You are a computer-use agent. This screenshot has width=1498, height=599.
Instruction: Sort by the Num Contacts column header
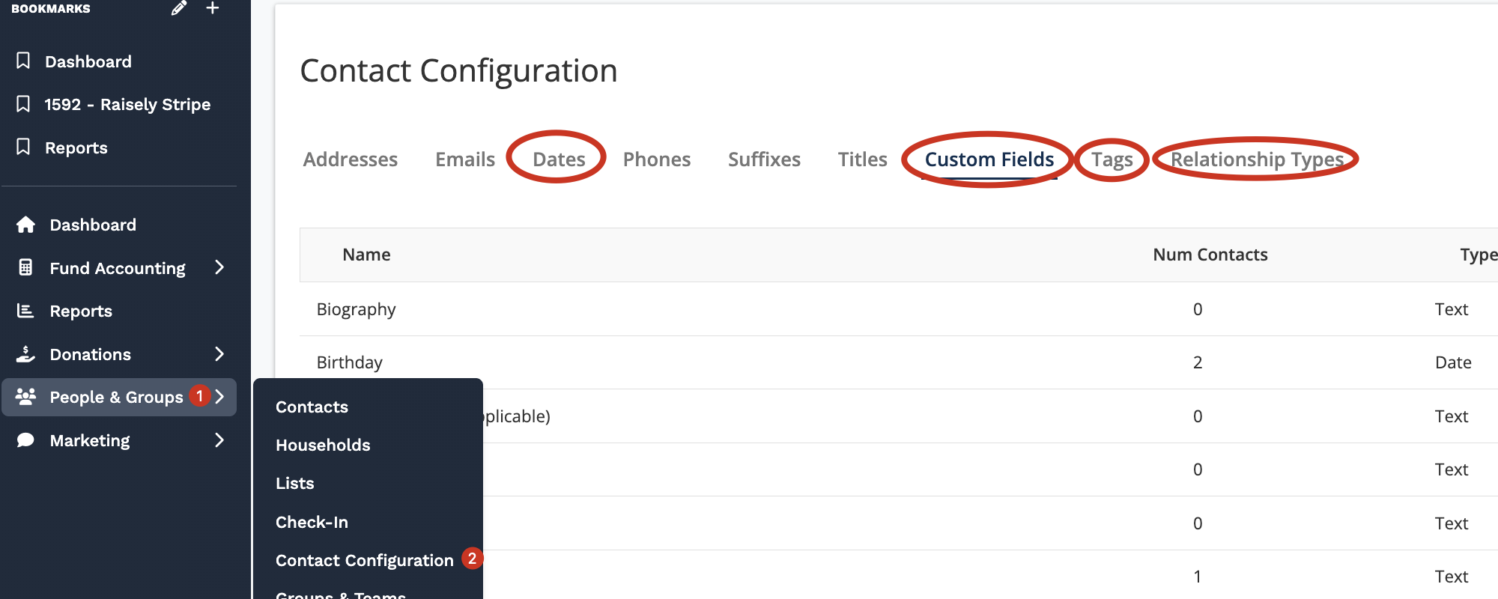[1210, 255]
